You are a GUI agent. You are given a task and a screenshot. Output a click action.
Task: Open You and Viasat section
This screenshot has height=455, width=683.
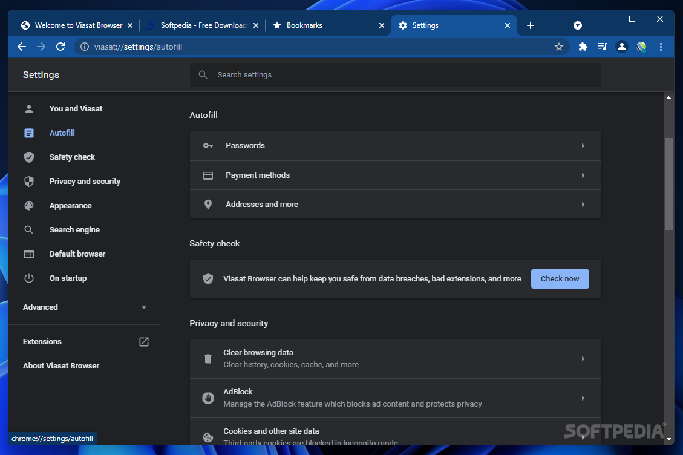[x=76, y=108]
